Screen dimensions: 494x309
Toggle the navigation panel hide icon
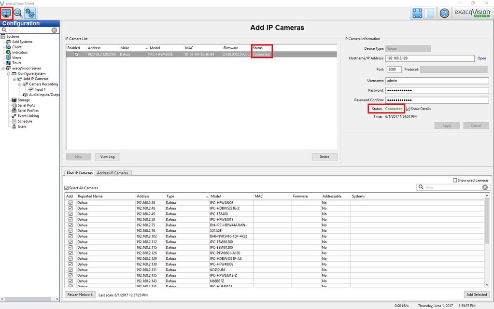point(430,13)
